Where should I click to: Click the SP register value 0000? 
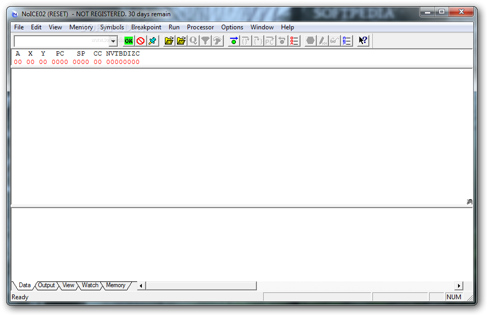[81, 62]
